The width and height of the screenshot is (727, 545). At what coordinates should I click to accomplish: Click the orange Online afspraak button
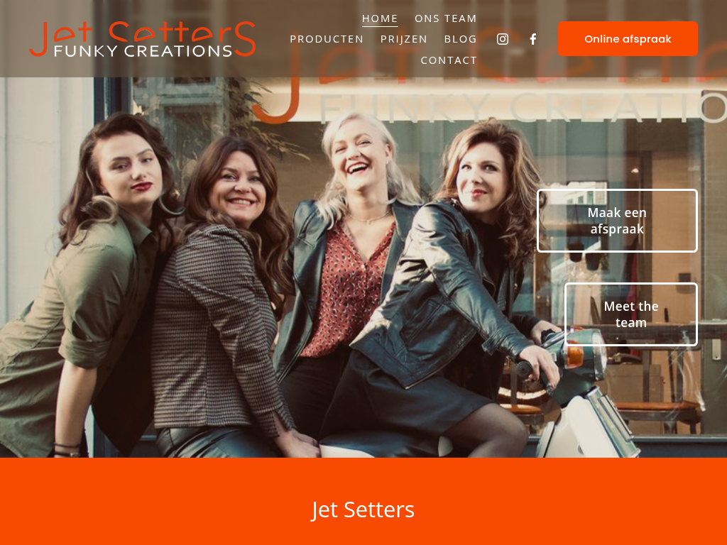[628, 39]
